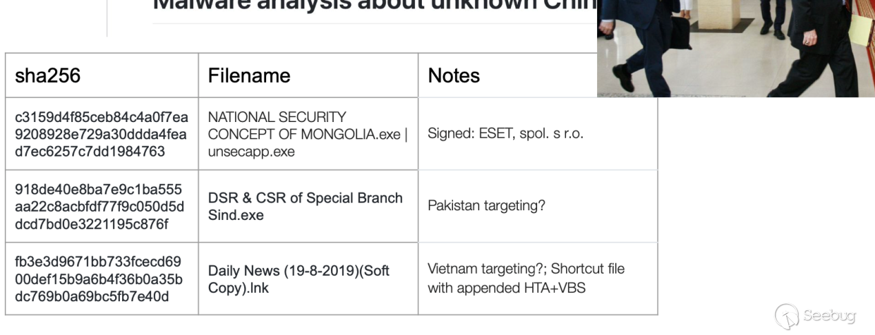This screenshot has width=875, height=335.
Task: Click the hash starting with c3159d4f85ceb84c
Action: point(101,134)
